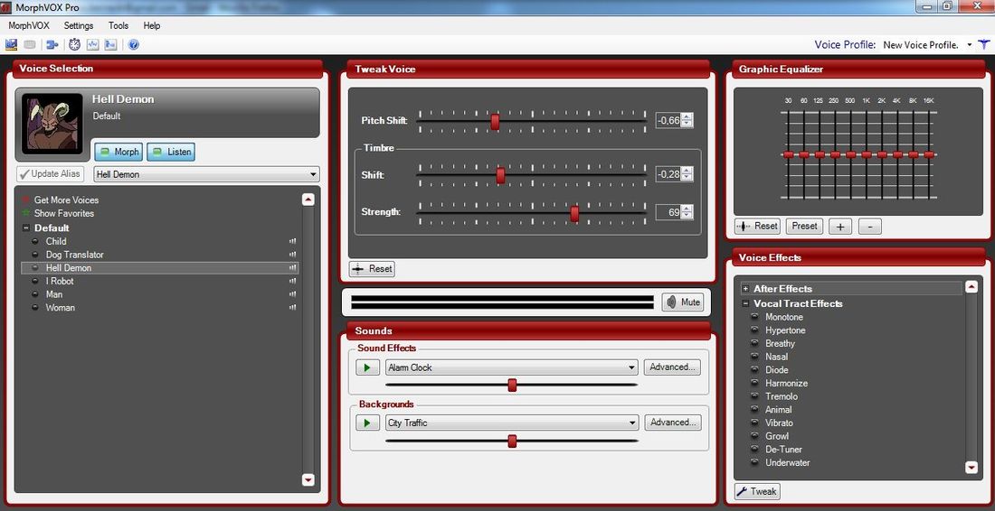The image size is (995, 511).
Task: Enable the Monotone effect
Action: coord(754,317)
